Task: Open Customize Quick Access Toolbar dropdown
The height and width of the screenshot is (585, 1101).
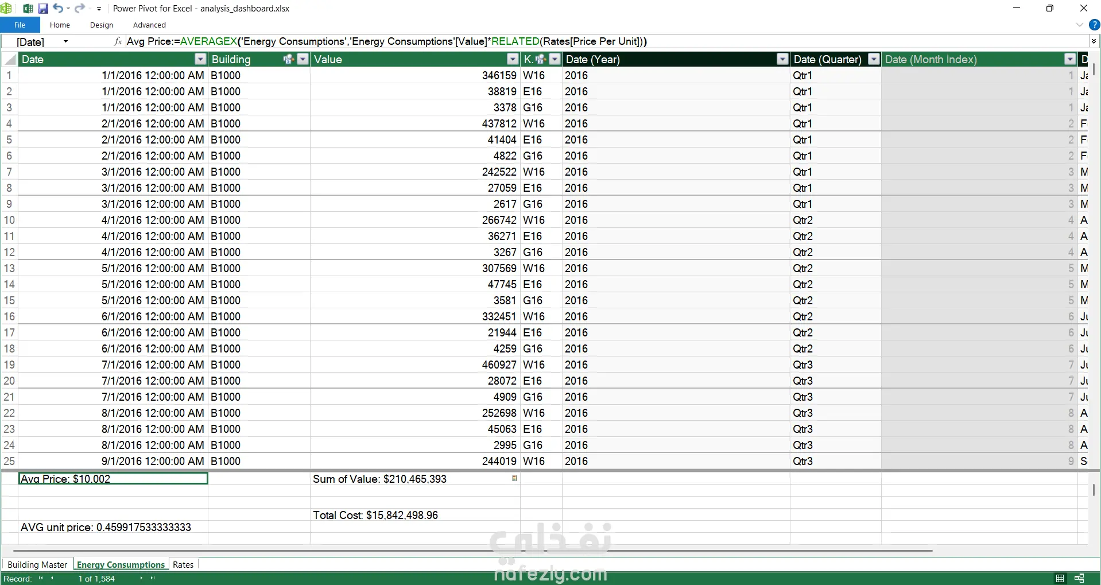Action: click(99, 9)
